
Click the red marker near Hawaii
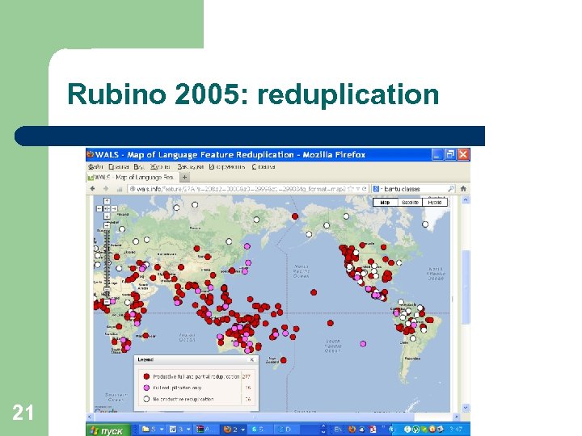(314, 292)
